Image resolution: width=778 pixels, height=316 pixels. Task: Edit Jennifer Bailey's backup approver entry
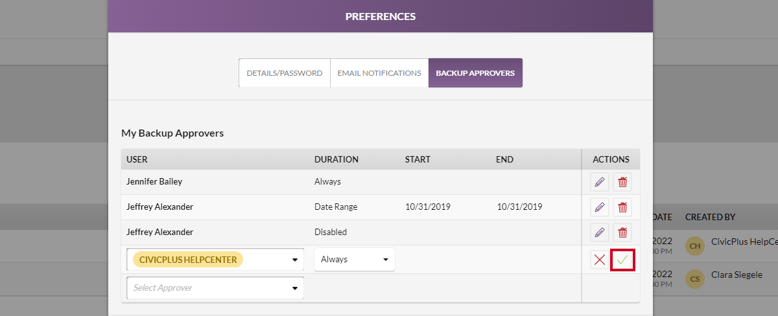(x=600, y=183)
